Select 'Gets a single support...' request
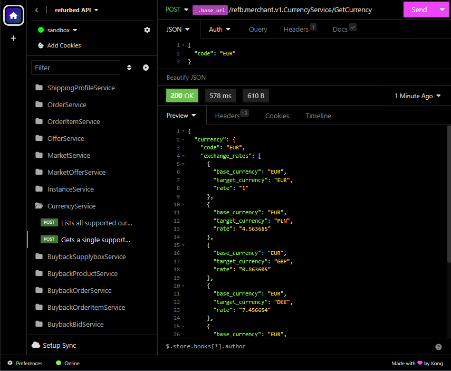Image resolution: width=451 pixels, height=371 pixels. click(95, 240)
